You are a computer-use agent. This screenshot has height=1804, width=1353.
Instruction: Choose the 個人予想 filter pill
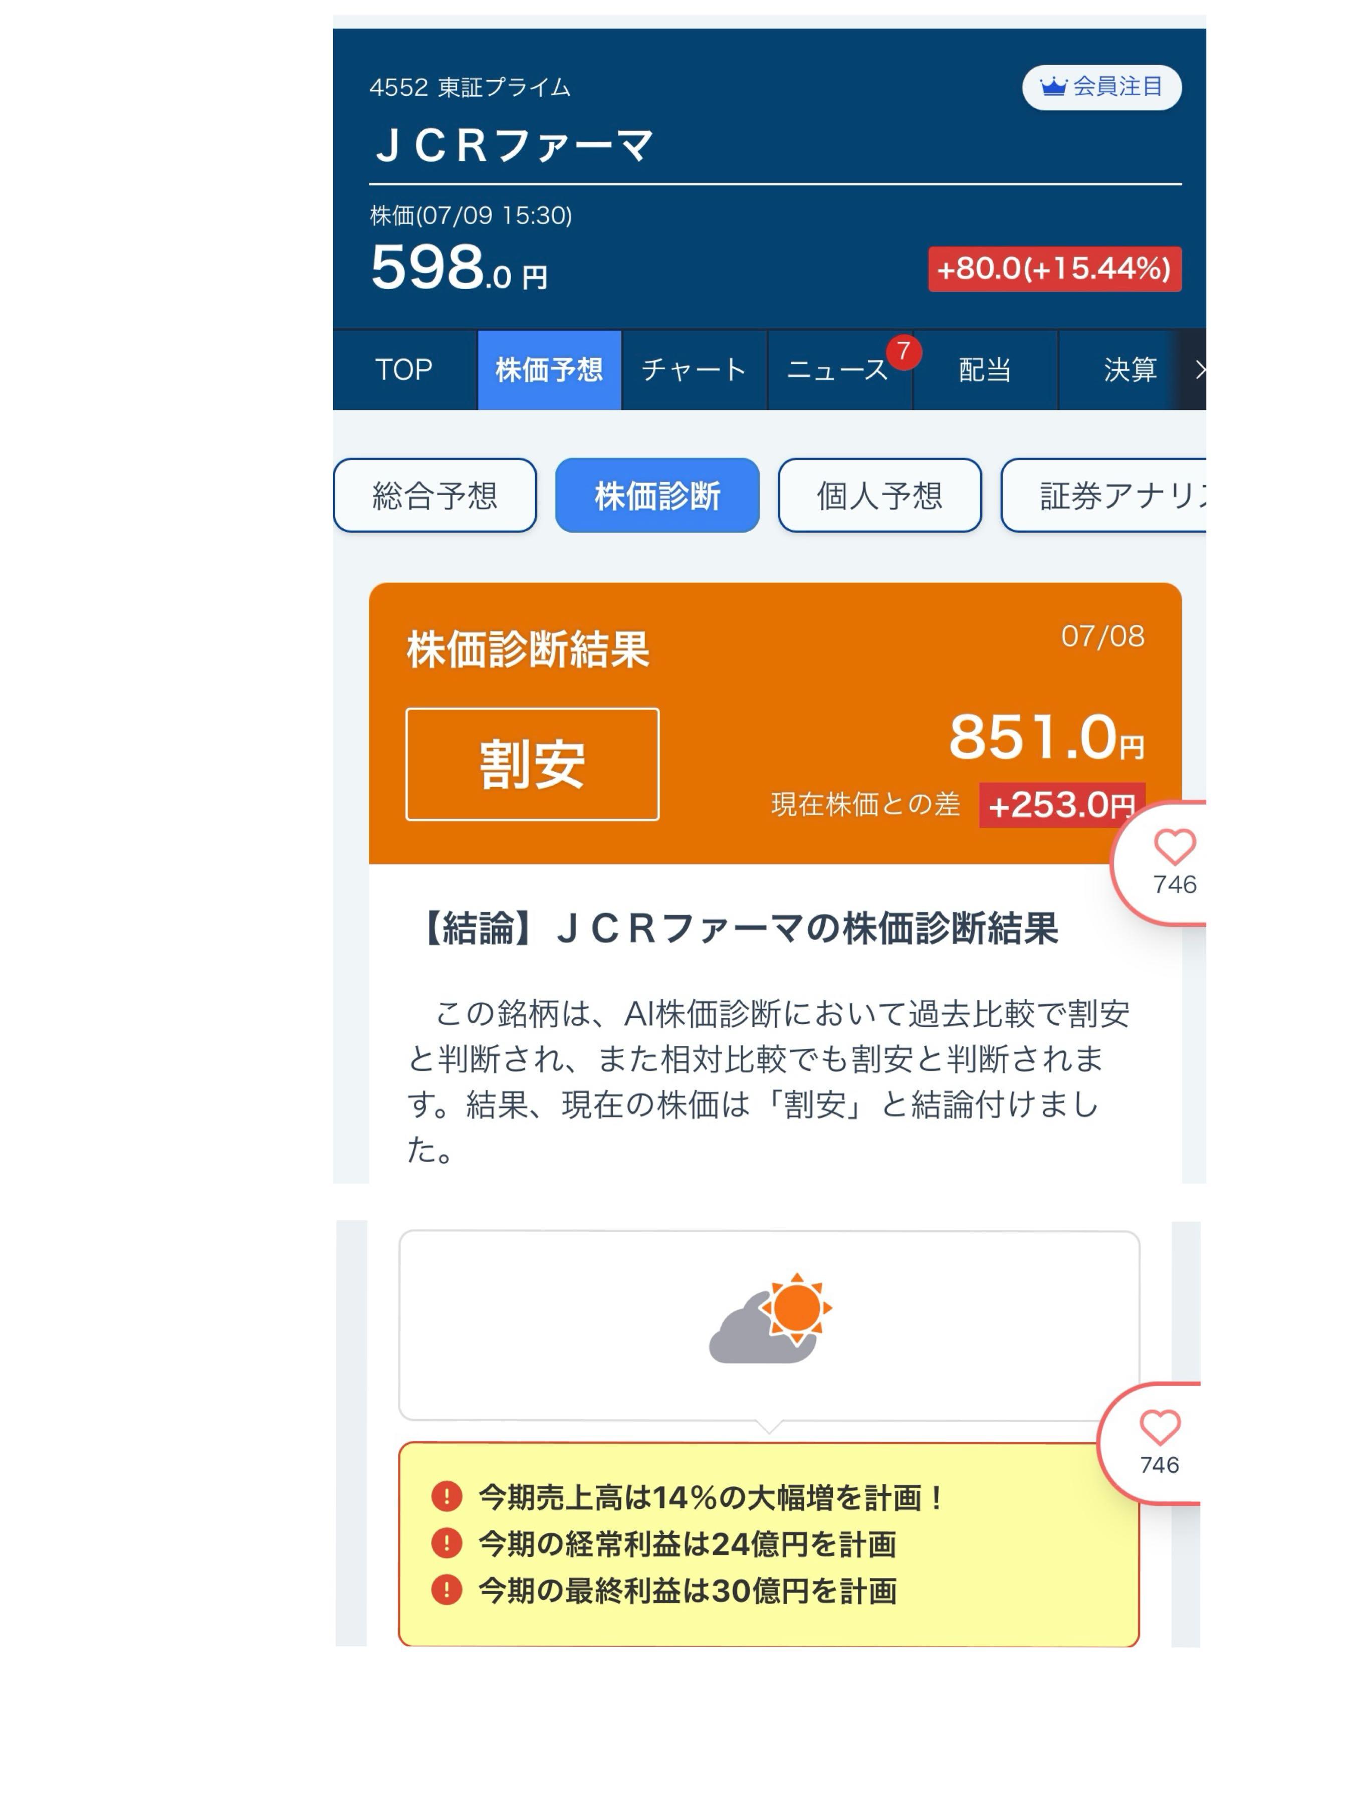point(879,495)
